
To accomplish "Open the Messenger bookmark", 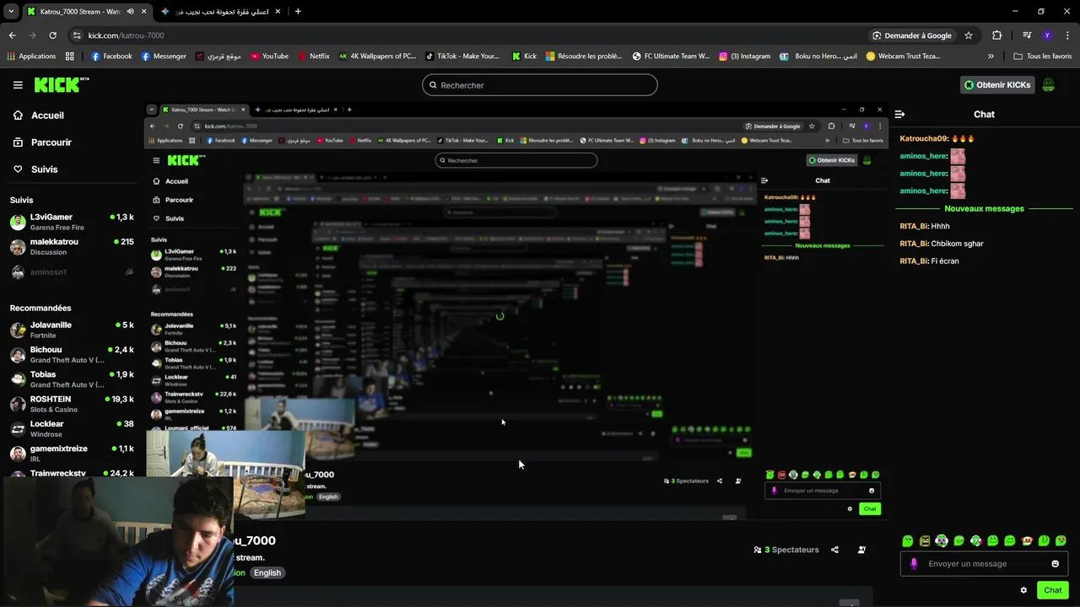I will (164, 56).
